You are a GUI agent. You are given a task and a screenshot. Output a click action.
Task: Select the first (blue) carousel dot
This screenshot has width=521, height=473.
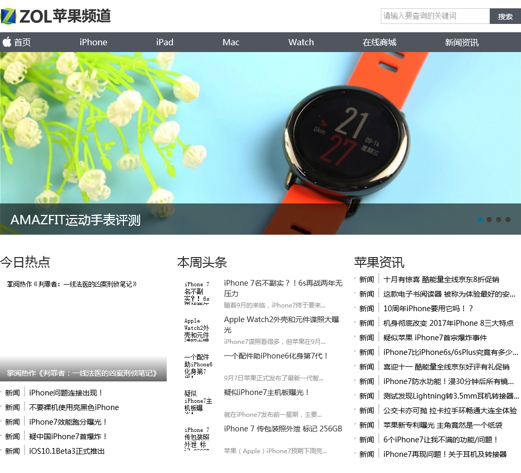(x=480, y=220)
